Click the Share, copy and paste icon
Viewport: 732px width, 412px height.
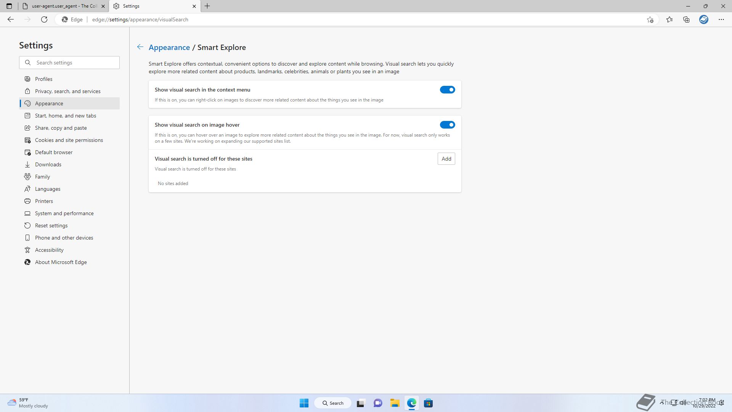click(27, 128)
